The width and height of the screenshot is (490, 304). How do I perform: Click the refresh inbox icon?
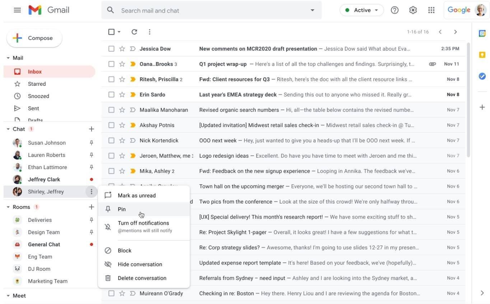tap(134, 32)
